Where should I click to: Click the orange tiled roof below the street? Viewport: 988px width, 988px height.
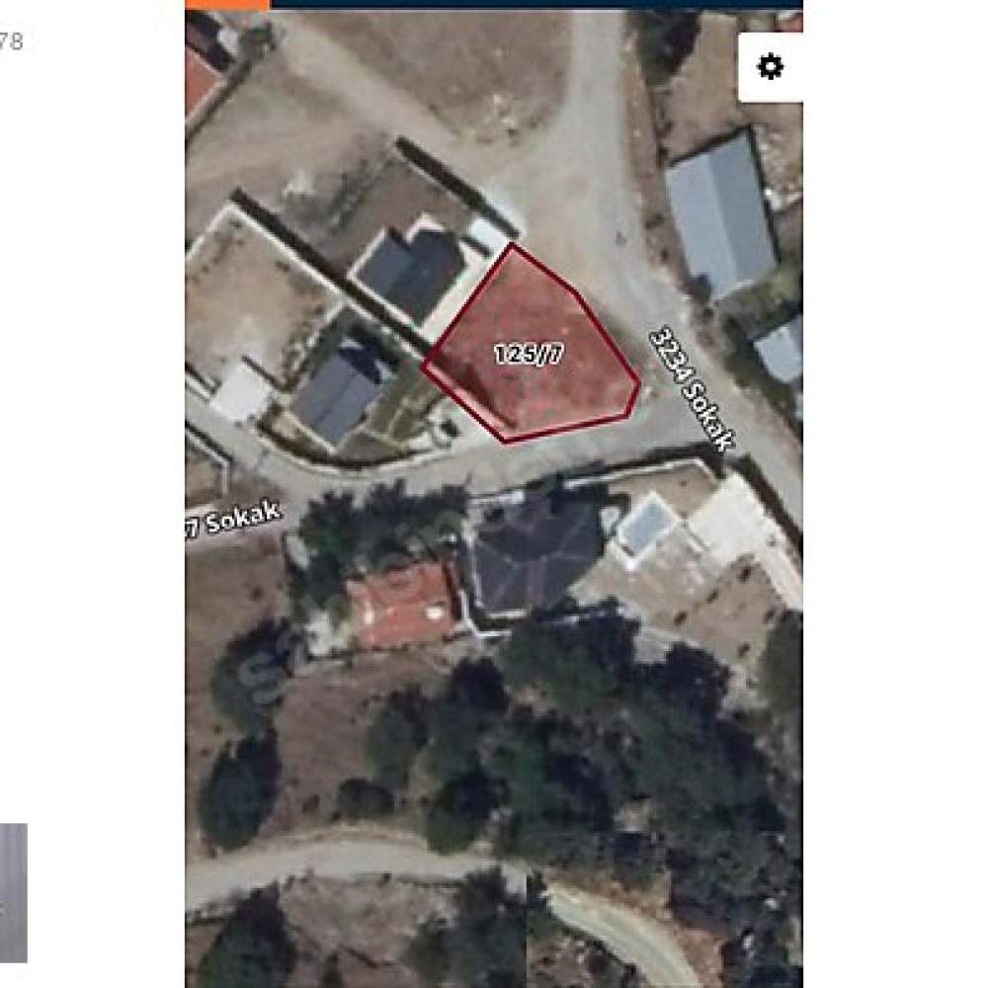[401, 604]
